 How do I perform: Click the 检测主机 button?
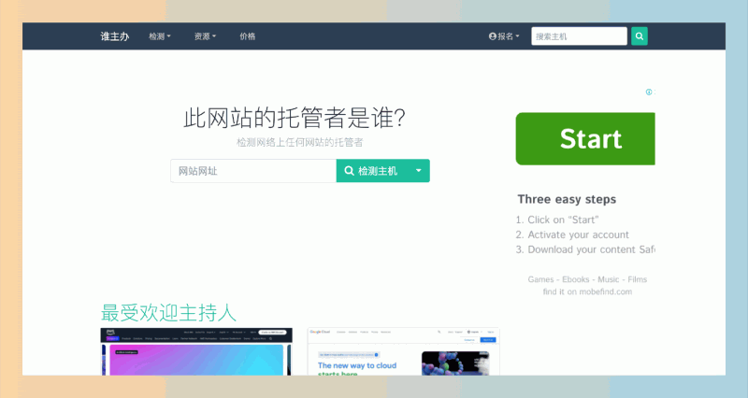pos(371,171)
